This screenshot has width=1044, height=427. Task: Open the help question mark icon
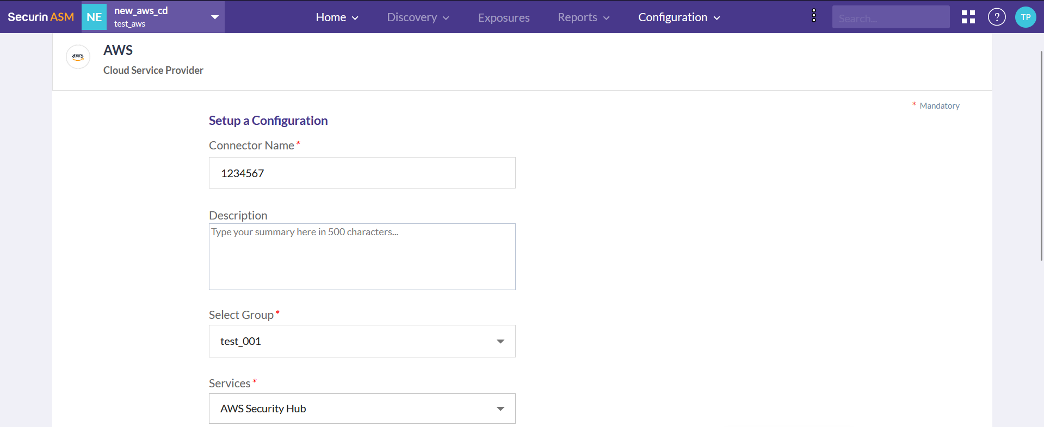pos(997,17)
